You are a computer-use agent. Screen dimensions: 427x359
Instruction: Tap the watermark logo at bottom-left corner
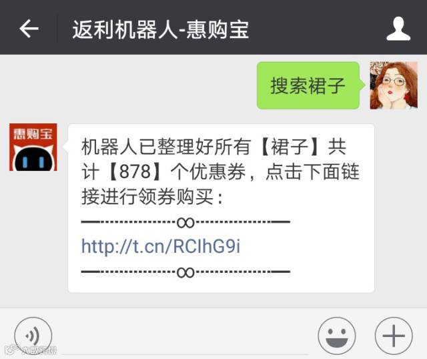31,350
